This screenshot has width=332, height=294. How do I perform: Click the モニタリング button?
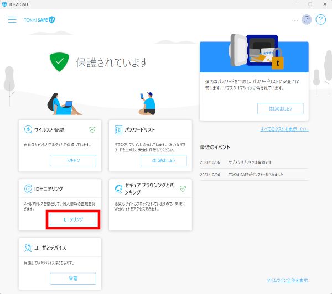coord(73,219)
